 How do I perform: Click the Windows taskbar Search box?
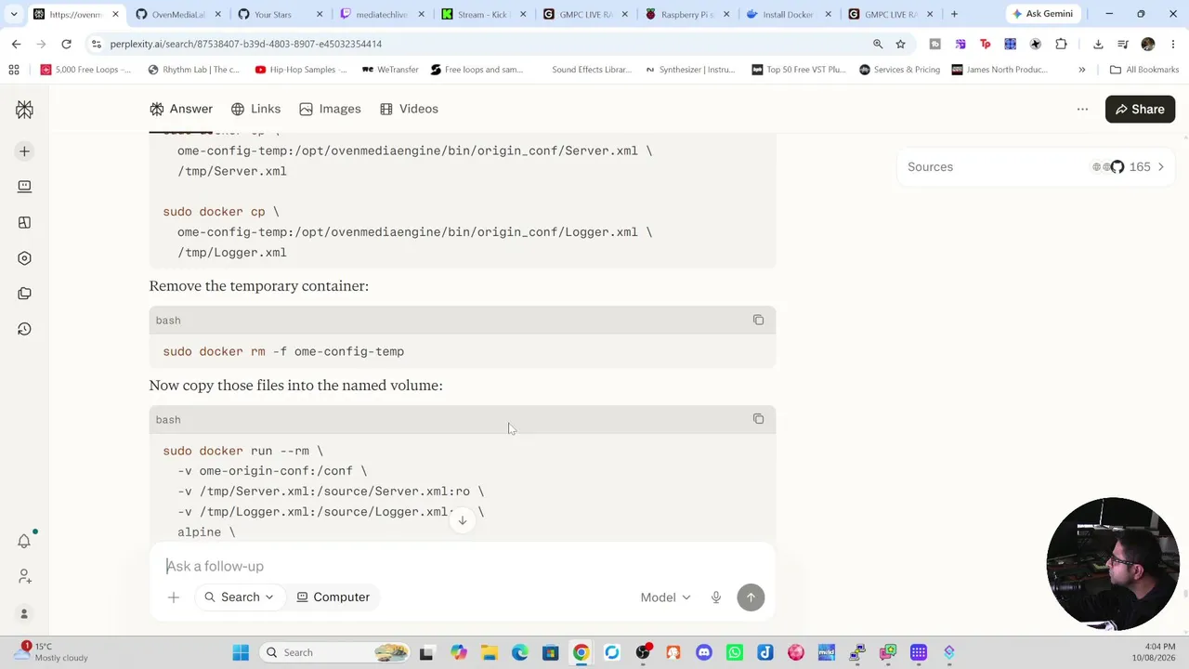pos(335,652)
